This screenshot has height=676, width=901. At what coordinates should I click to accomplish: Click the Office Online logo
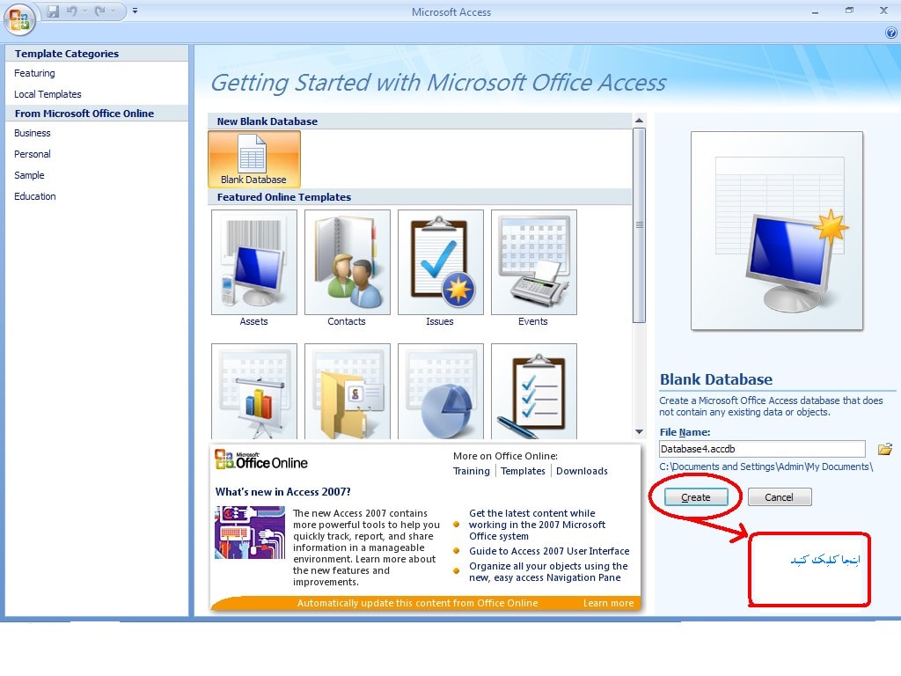click(261, 460)
